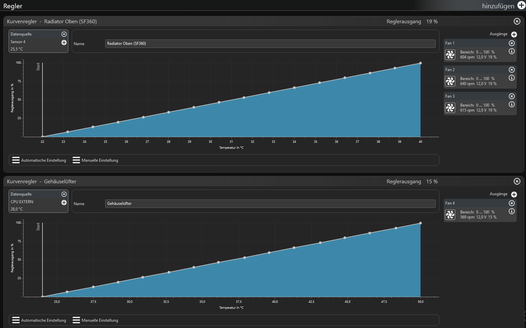Viewport: 526px width, 328px height.
Task: Add data source next to Sensor 4
Action: tap(64, 42)
